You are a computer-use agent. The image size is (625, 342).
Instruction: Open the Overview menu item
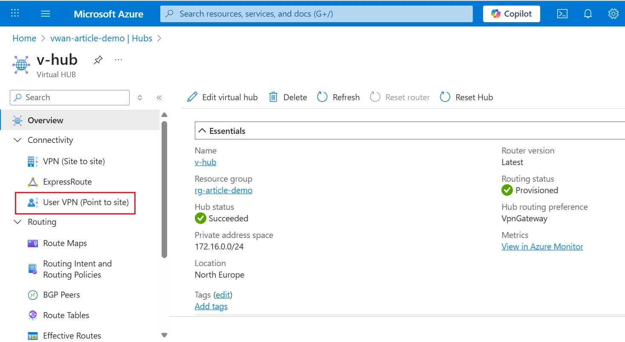(x=80, y=120)
